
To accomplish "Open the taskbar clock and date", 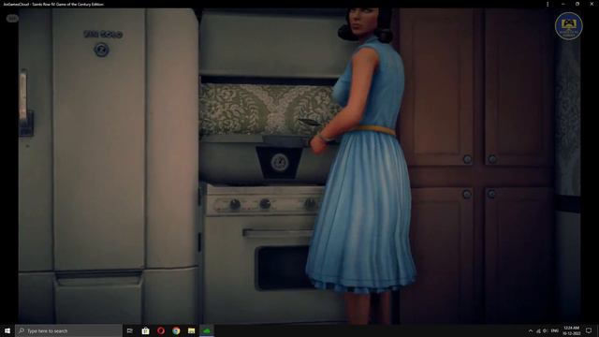I will (571, 330).
